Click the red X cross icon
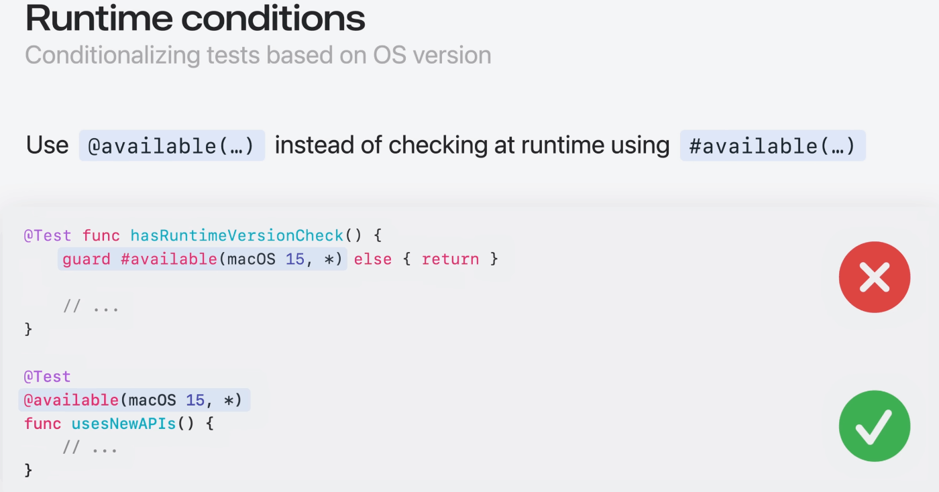 pyautogui.click(x=875, y=277)
